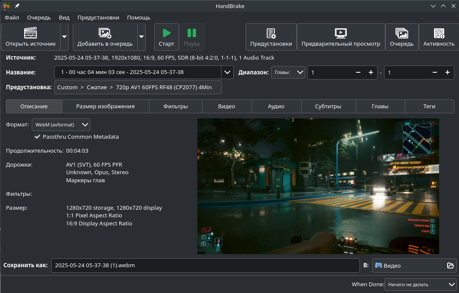Open the Главы range type dropdown
Image resolution: width=459 pixels, height=293 pixels.
(x=288, y=72)
